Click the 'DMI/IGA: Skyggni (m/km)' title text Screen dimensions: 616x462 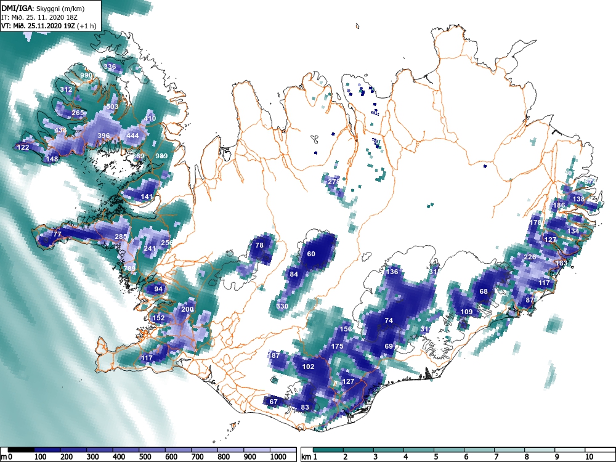[43, 9]
